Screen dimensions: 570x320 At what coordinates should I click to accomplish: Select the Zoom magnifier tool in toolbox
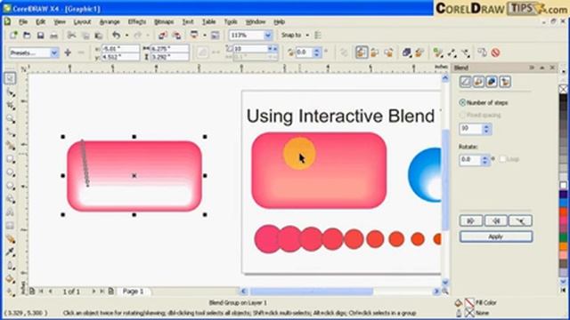[x=10, y=119]
